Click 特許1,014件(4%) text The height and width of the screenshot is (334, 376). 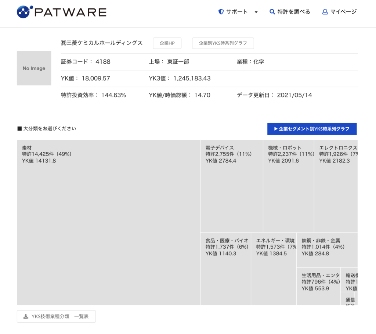click(323, 247)
